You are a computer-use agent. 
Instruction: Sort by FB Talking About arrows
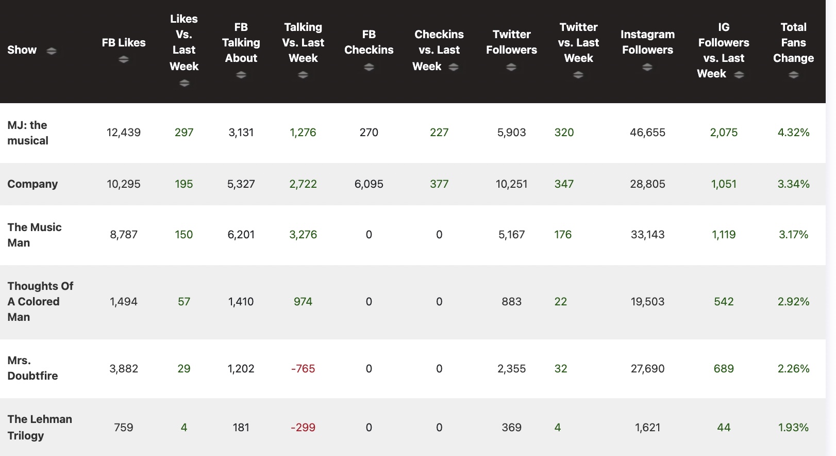[x=241, y=75]
